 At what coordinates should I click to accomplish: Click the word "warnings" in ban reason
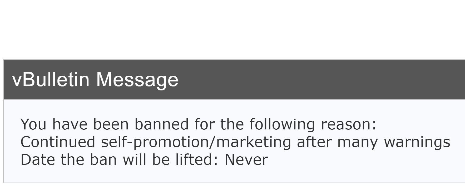(x=417, y=142)
